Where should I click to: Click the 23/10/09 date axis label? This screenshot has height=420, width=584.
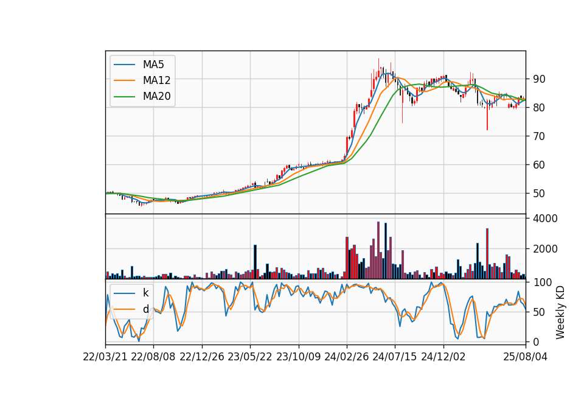298,357
